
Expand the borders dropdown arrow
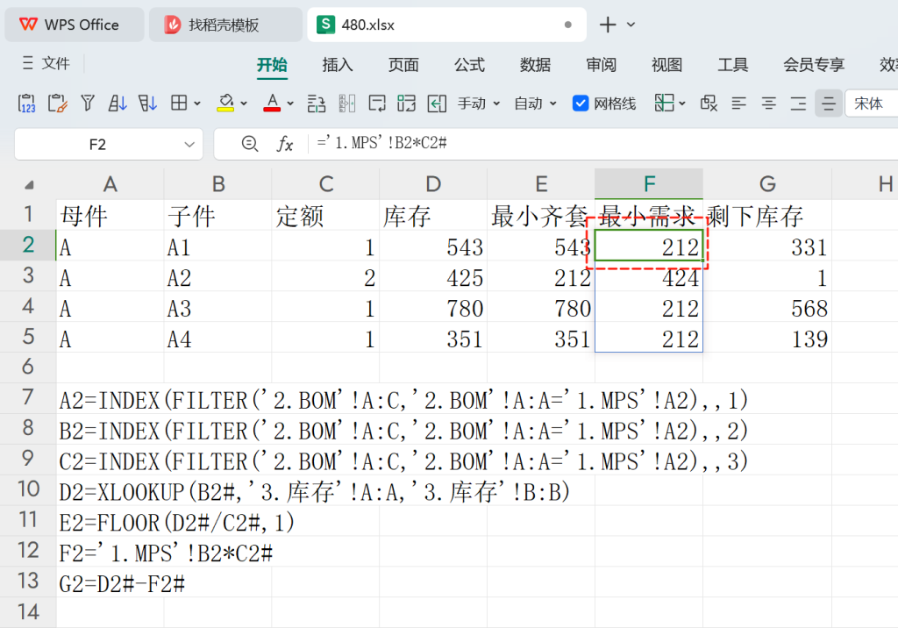click(197, 103)
